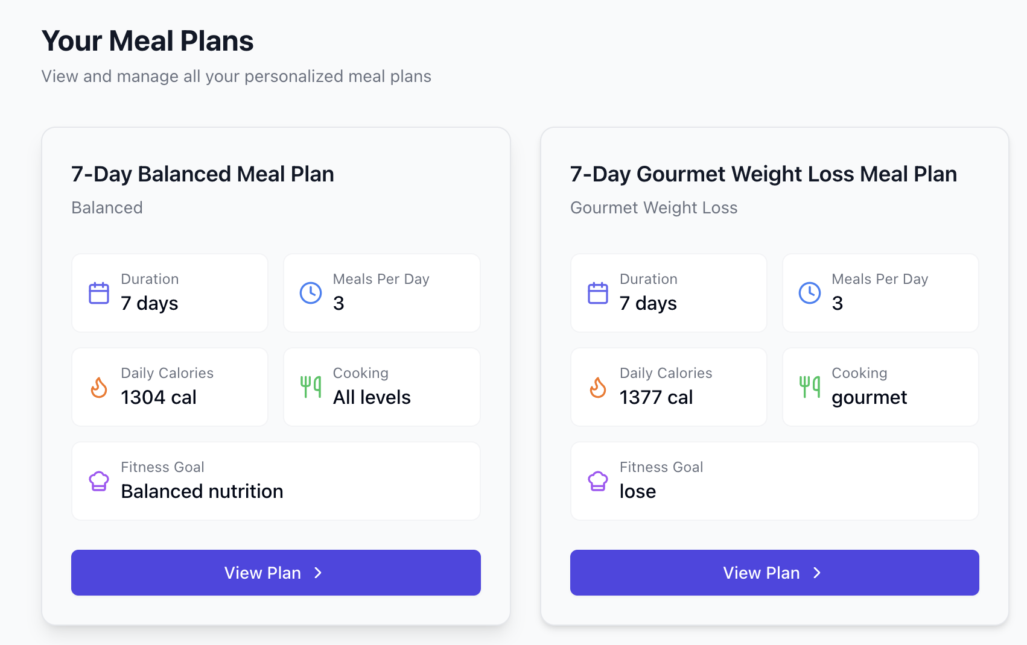Click the Fitness Goal lose stat card
Viewport: 1027px width, 645px height.
(774, 481)
